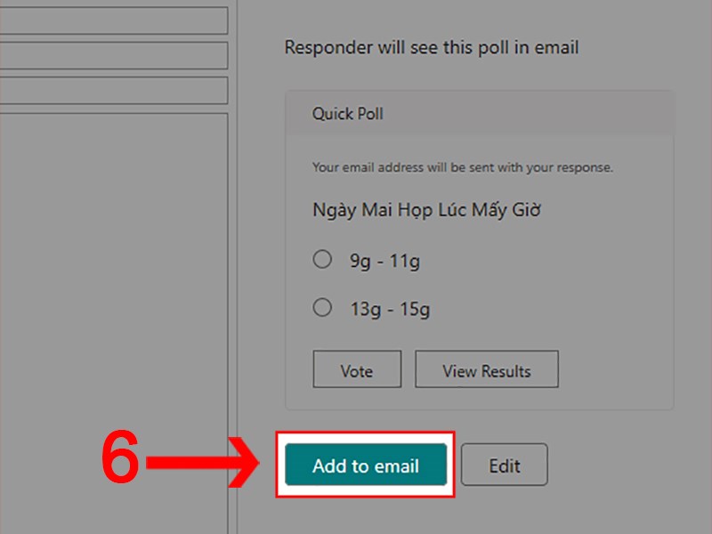
Task: Focus the second field in the left pane
Action: pos(113,55)
